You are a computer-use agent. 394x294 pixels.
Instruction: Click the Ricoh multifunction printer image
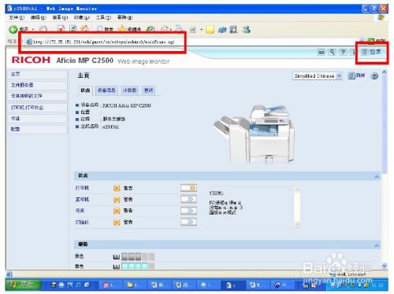coord(255,134)
